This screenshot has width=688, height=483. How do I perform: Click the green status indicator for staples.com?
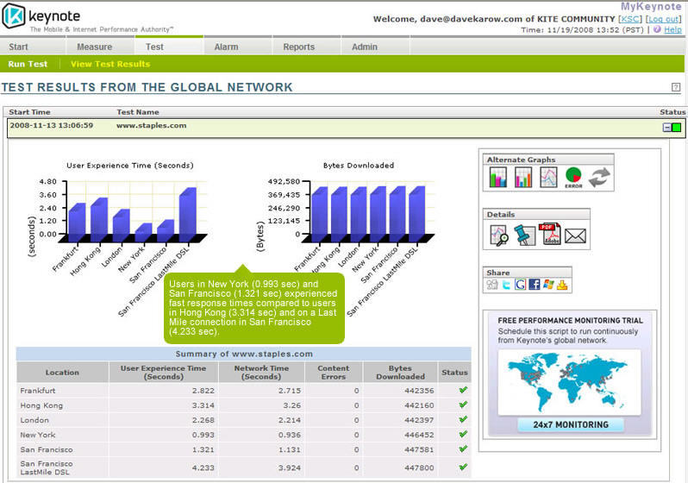677,128
